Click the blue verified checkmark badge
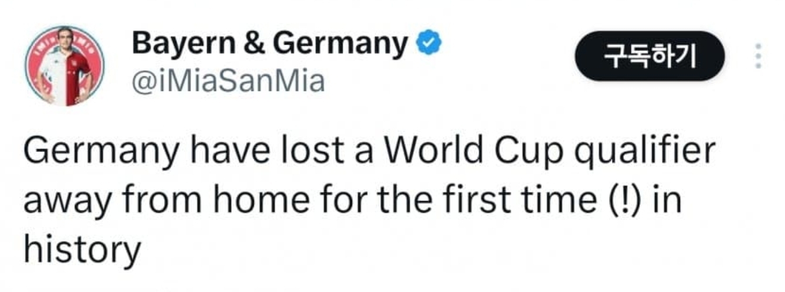The height and width of the screenshot is (292, 785). 429,45
